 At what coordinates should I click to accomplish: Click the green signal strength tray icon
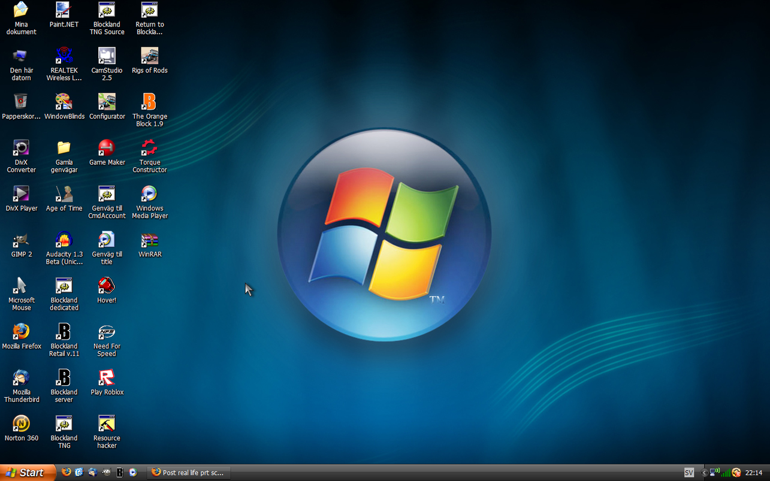[x=726, y=473]
